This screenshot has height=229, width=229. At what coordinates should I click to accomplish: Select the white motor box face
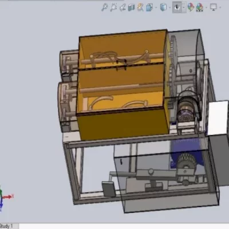pyautogui.click(x=218, y=118)
